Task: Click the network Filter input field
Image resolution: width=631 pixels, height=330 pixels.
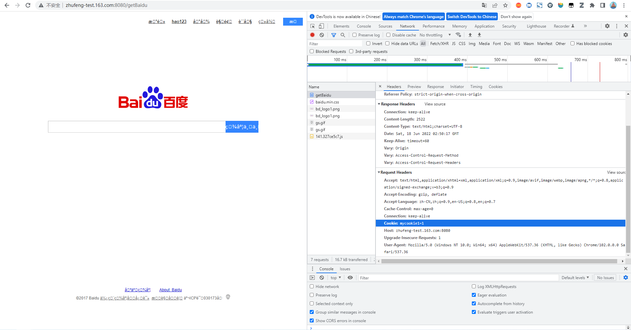Action: [x=335, y=44]
